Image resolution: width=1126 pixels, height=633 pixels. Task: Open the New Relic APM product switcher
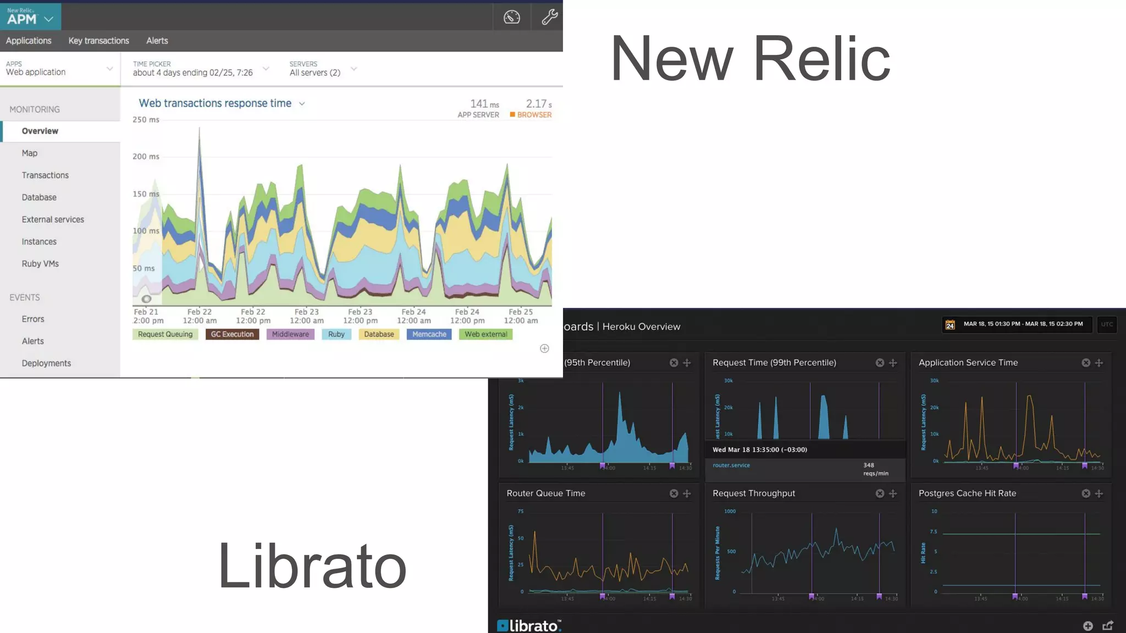click(x=30, y=16)
